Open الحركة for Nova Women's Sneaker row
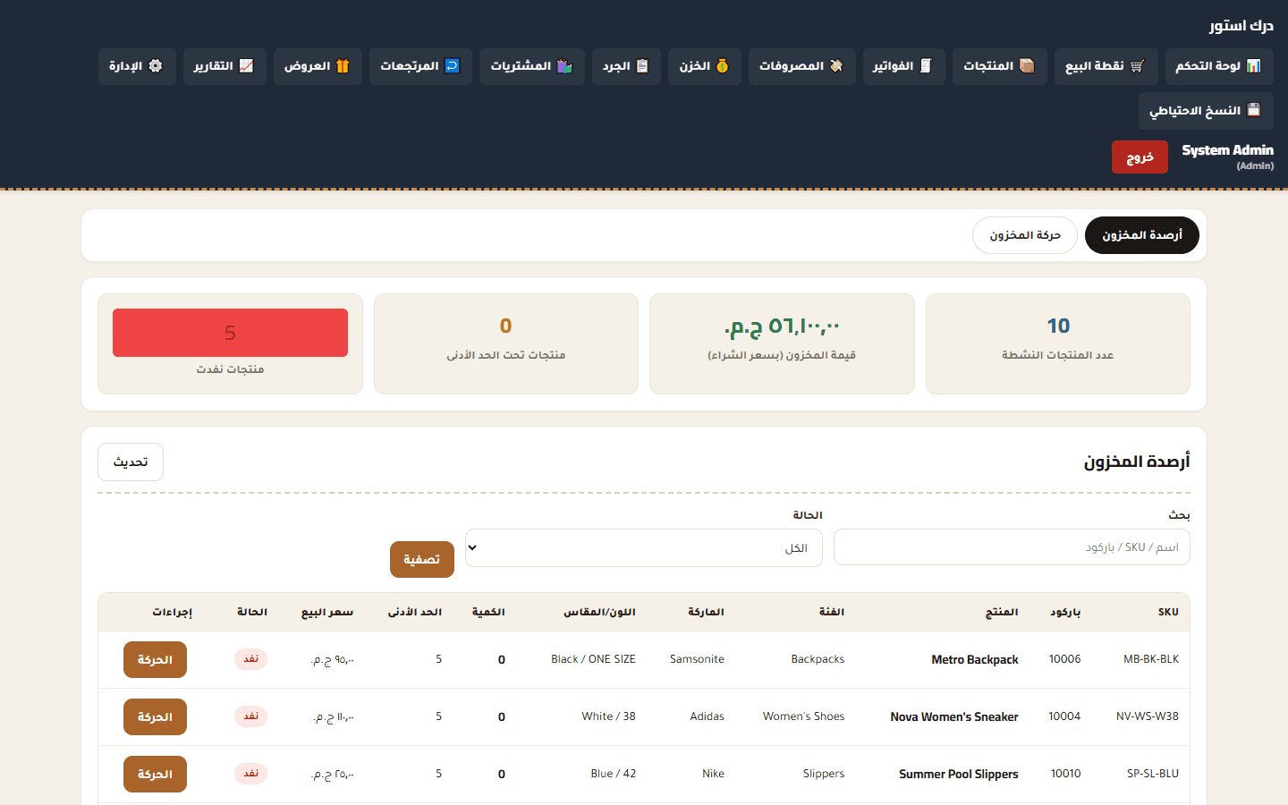 point(155,717)
